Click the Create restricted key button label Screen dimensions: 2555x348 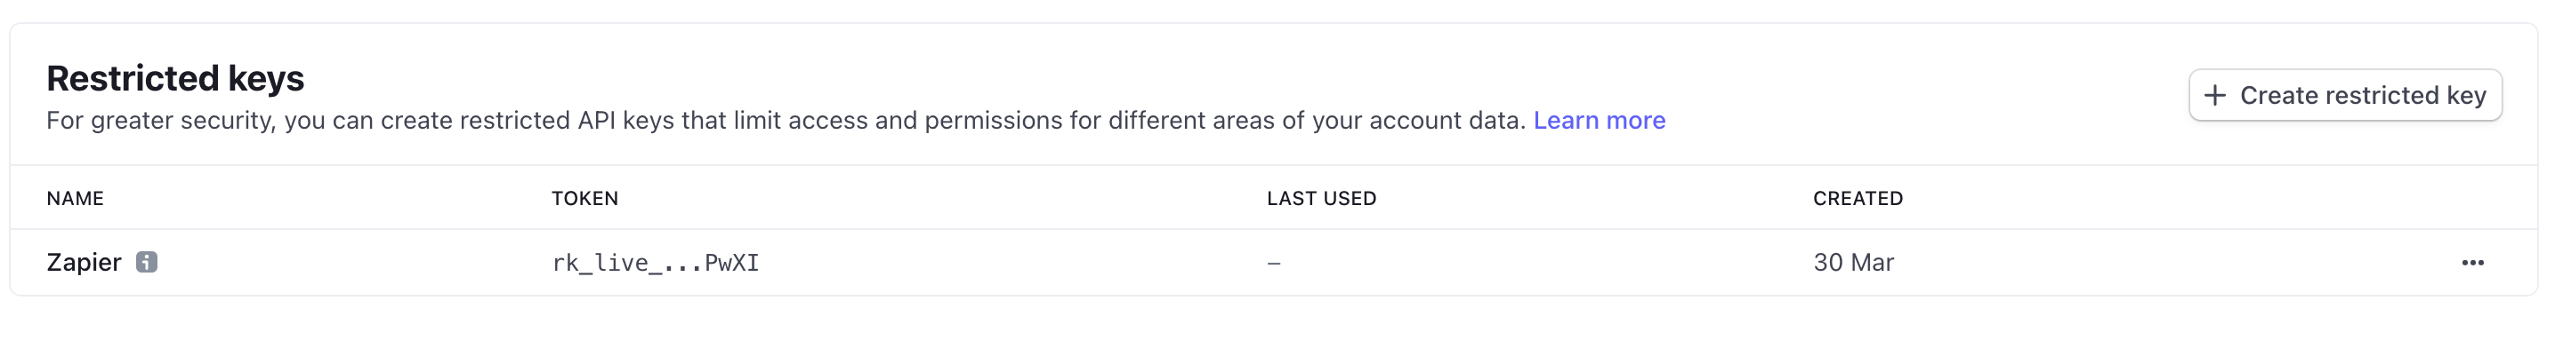(2363, 95)
